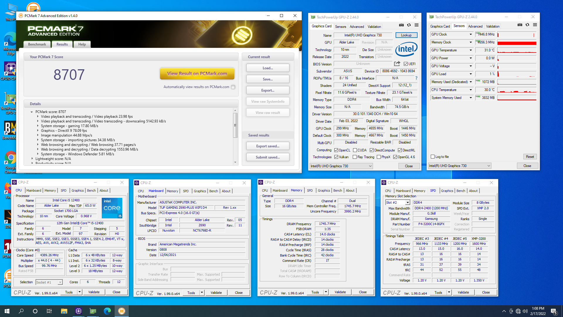
Task: Toggle the UEFI checkbox in GPU-Z
Action: click(x=406, y=64)
